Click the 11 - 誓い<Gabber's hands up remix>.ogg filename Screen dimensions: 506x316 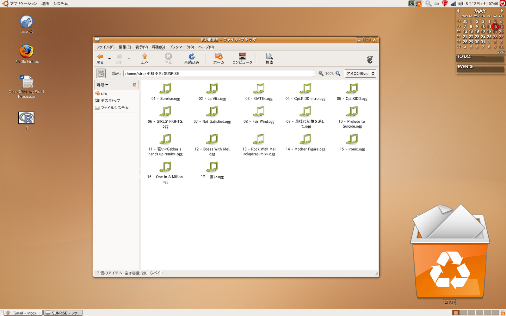tap(165, 152)
